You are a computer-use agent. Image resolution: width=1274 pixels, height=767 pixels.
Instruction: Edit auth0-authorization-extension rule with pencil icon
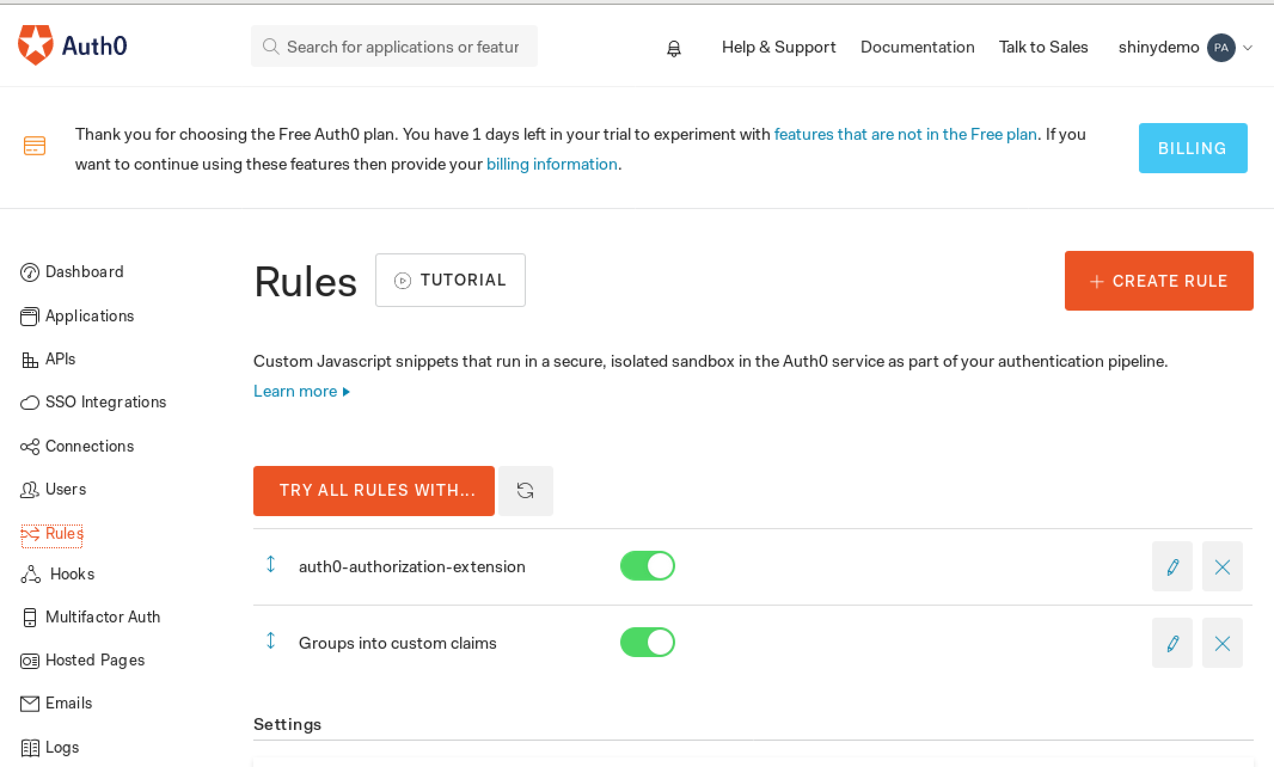[x=1172, y=566]
